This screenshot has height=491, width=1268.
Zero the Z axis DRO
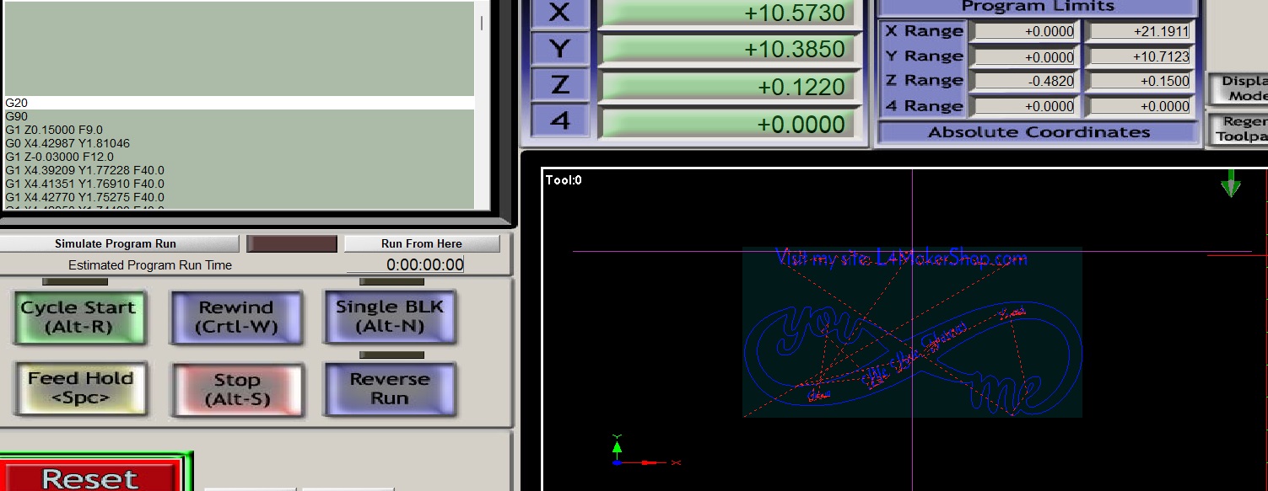click(x=560, y=82)
